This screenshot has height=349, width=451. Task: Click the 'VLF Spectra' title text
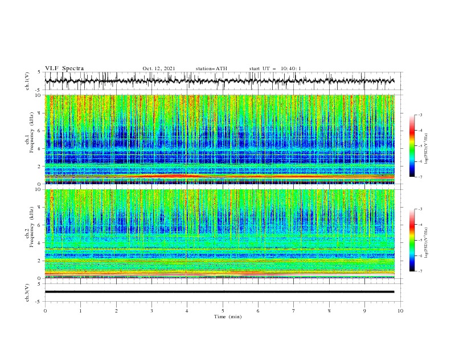pyautogui.click(x=64, y=68)
